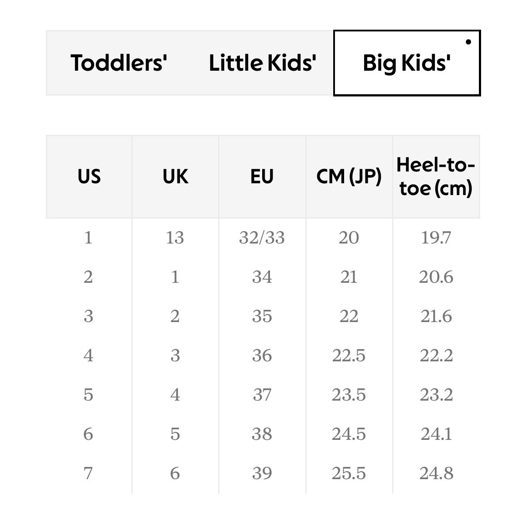Screen dimensions: 526x518
Task: Select heel-to-toe value 23.2
Action: (436, 395)
